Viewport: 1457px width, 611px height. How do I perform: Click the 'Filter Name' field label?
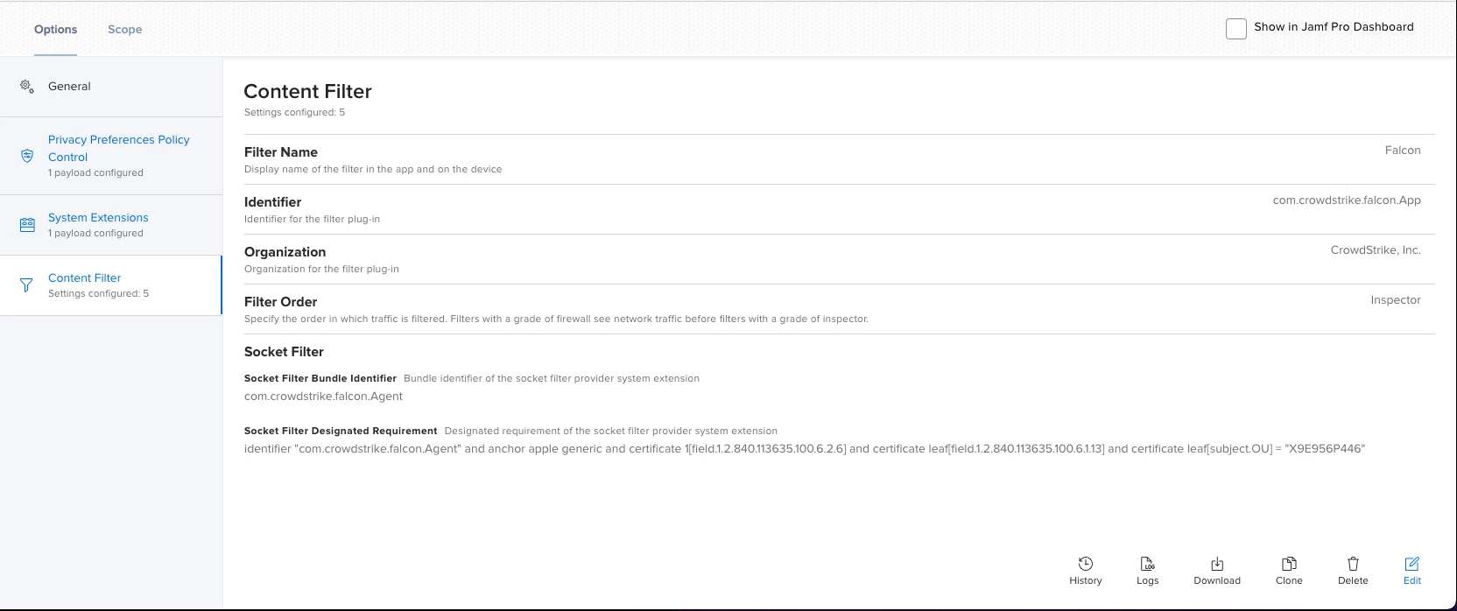click(x=281, y=151)
